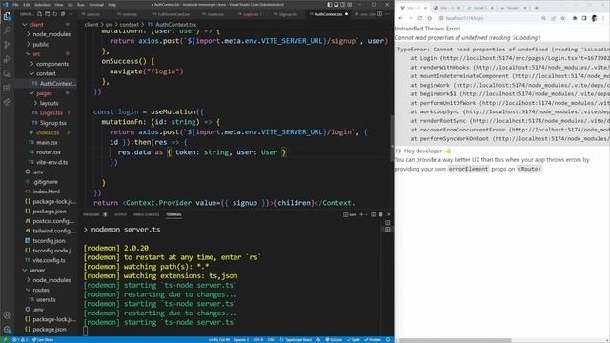The image size is (610, 343).
Task: Open the Explorer view in activity bar
Action: [7, 16]
